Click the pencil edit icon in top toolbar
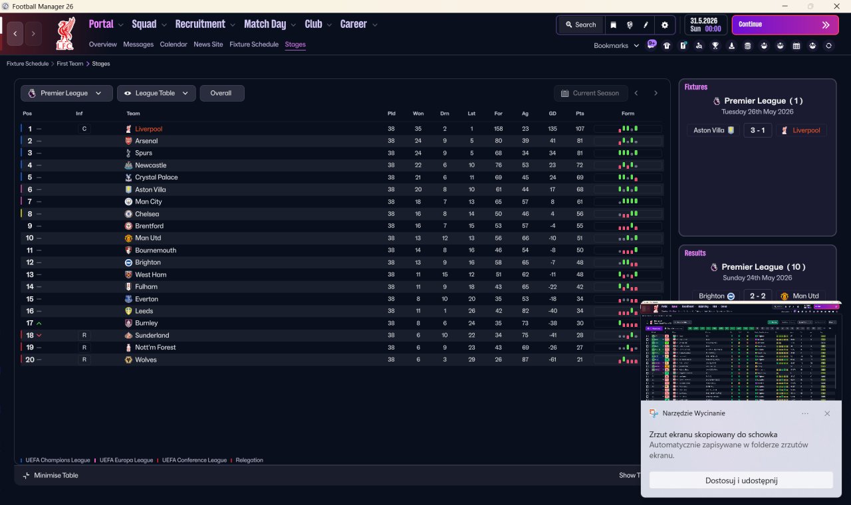This screenshot has width=851, height=505. click(646, 25)
